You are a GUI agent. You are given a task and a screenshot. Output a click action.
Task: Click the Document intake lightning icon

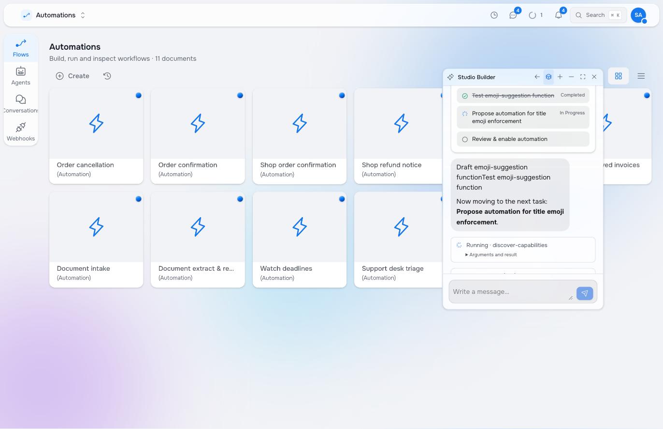point(96,227)
